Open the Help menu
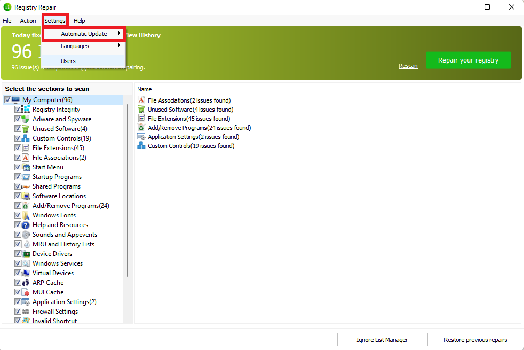The width and height of the screenshot is (524, 350). point(80,21)
